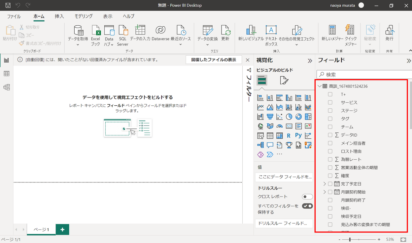
Task: Add a new page with the plus button
Action: click(x=62, y=229)
